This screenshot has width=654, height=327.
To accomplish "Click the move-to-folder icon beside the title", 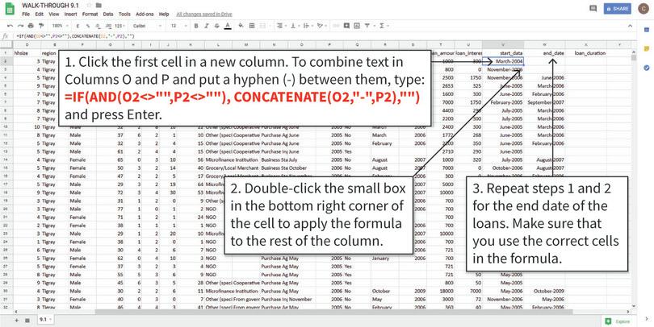I will coord(99,5).
